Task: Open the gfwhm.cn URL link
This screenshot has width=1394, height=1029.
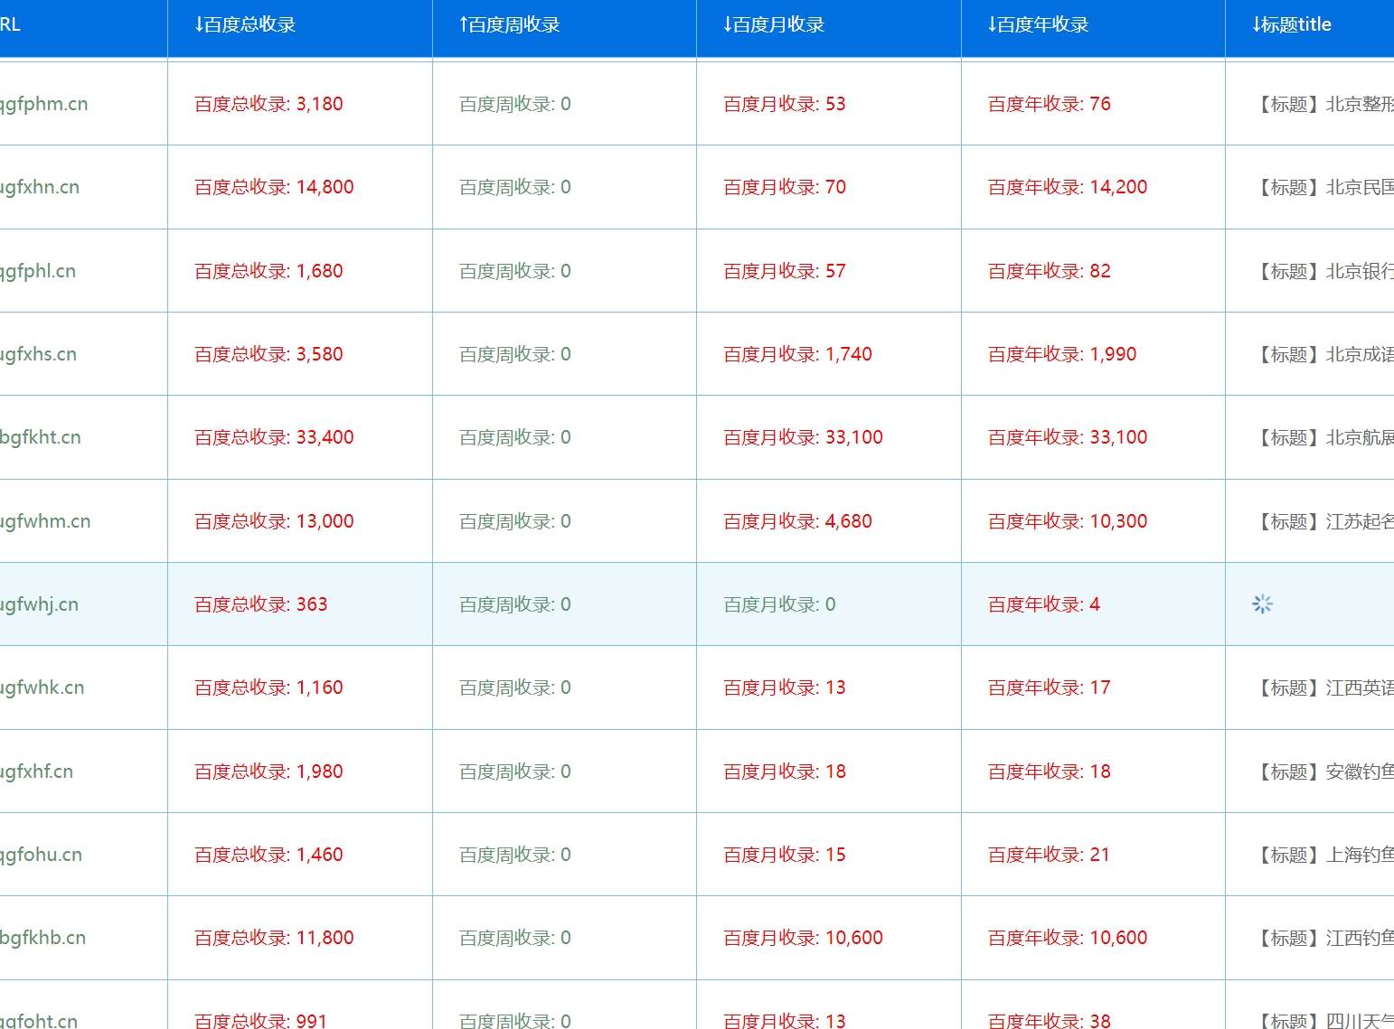Action: tap(45, 522)
